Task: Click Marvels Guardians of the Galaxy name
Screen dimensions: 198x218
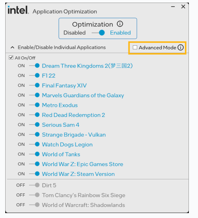Action: (83, 95)
